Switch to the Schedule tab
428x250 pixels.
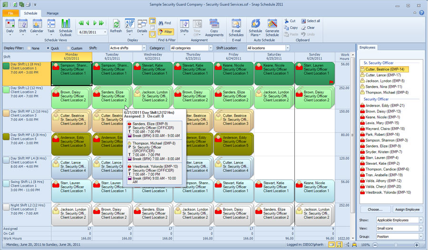click(x=30, y=13)
